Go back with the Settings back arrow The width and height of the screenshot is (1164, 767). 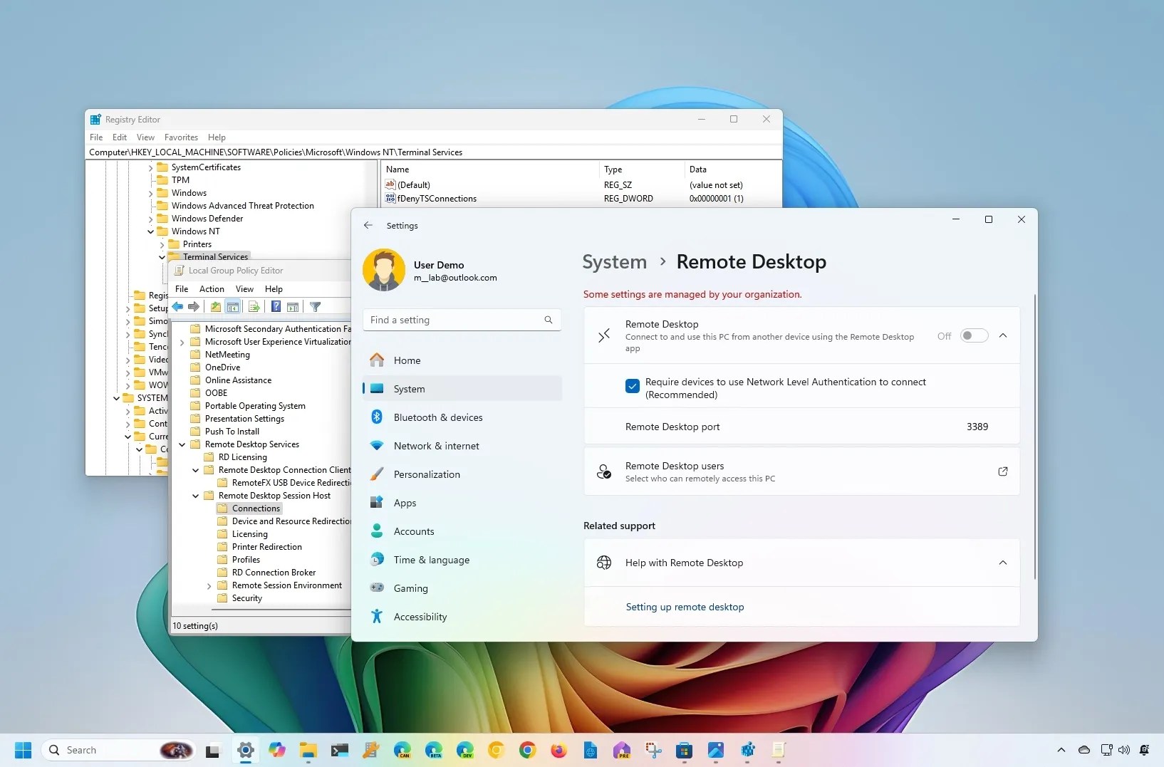[x=368, y=225]
